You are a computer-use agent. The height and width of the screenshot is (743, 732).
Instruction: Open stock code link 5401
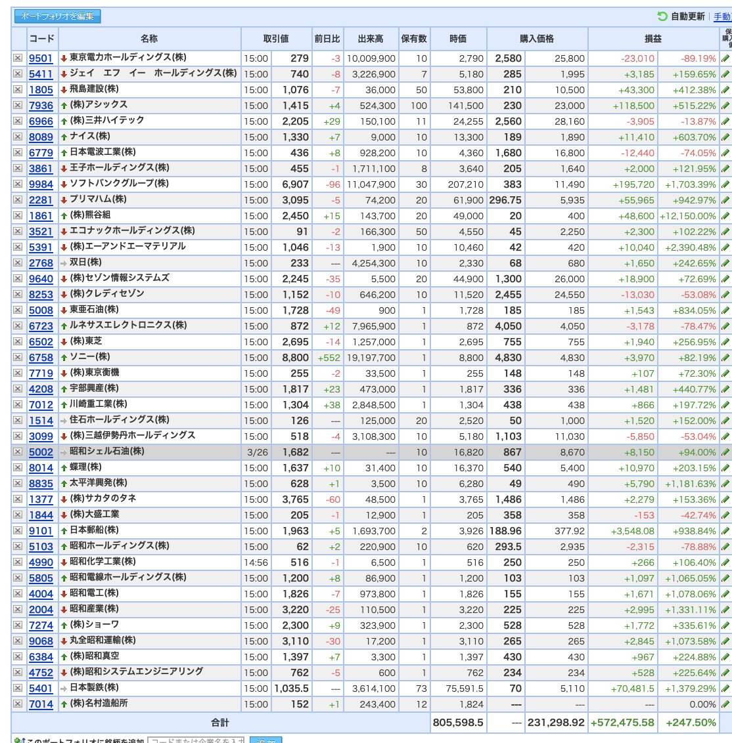[x=41, y=689]
